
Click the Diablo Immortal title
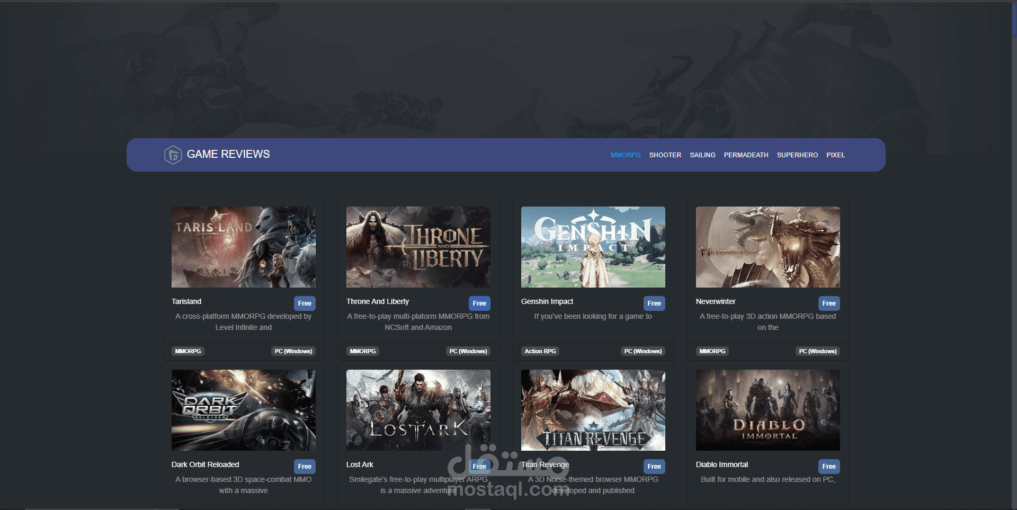pos(722,464)
